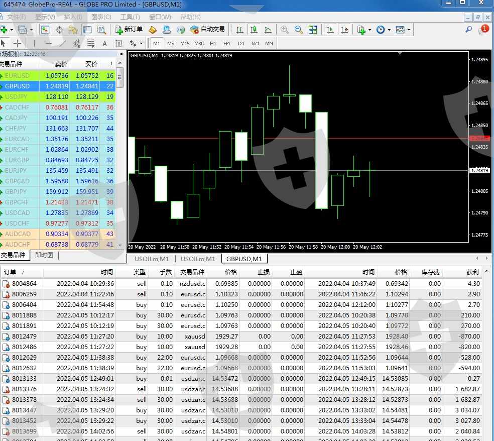Open the 图表(C) Charts menu
This screenshot has width=494, height=441.
(x=101, y=17)
